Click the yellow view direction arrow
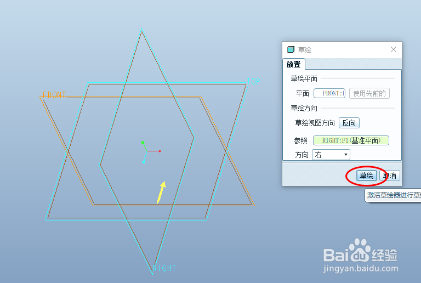This screenshot has width=421, height=283. [x=161, y=193]
